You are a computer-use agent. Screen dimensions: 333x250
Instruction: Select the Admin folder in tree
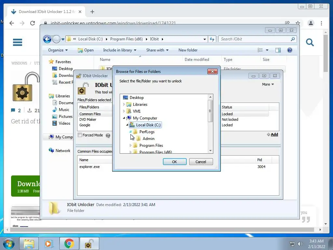pos(148,139)
